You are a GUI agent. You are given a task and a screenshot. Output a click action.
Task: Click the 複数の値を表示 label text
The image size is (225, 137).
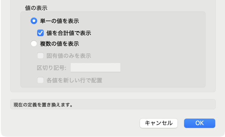pyautogui.click(x=60, y=44)
